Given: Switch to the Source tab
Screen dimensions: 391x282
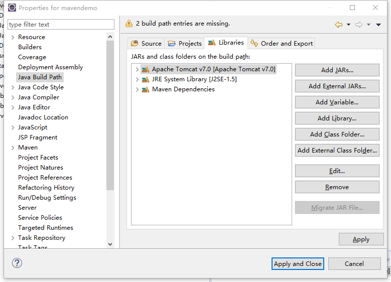Looking at the screenshot, I should tap(146, 43).
